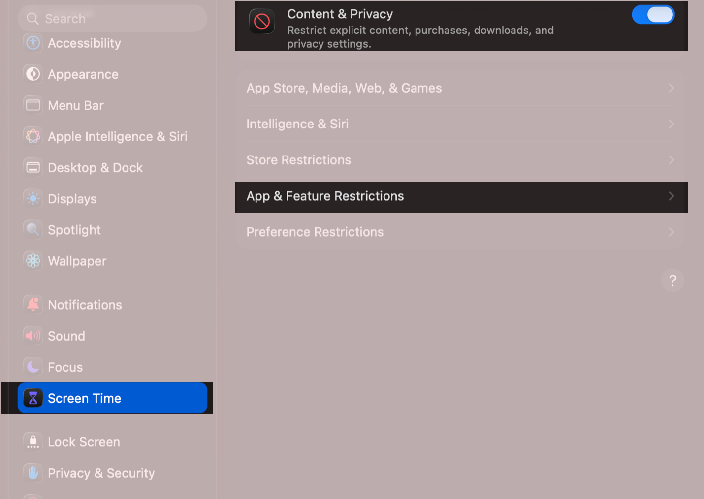
Task: Open Preference Restrictions
Action: pos(462,231)
